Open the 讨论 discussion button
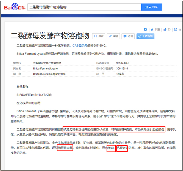183x171 pixels. [x=128, y=36]
